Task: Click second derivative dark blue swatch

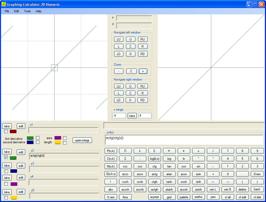Action: coord(30,142)
